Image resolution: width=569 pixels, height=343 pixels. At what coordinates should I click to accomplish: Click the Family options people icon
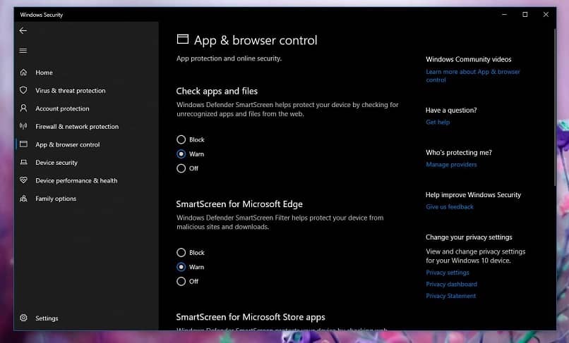tap(23, 199)
